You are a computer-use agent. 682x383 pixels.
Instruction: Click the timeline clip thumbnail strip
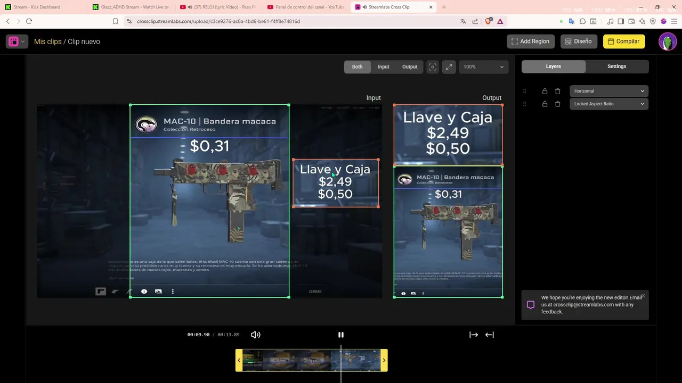click(x=311, y=360)
